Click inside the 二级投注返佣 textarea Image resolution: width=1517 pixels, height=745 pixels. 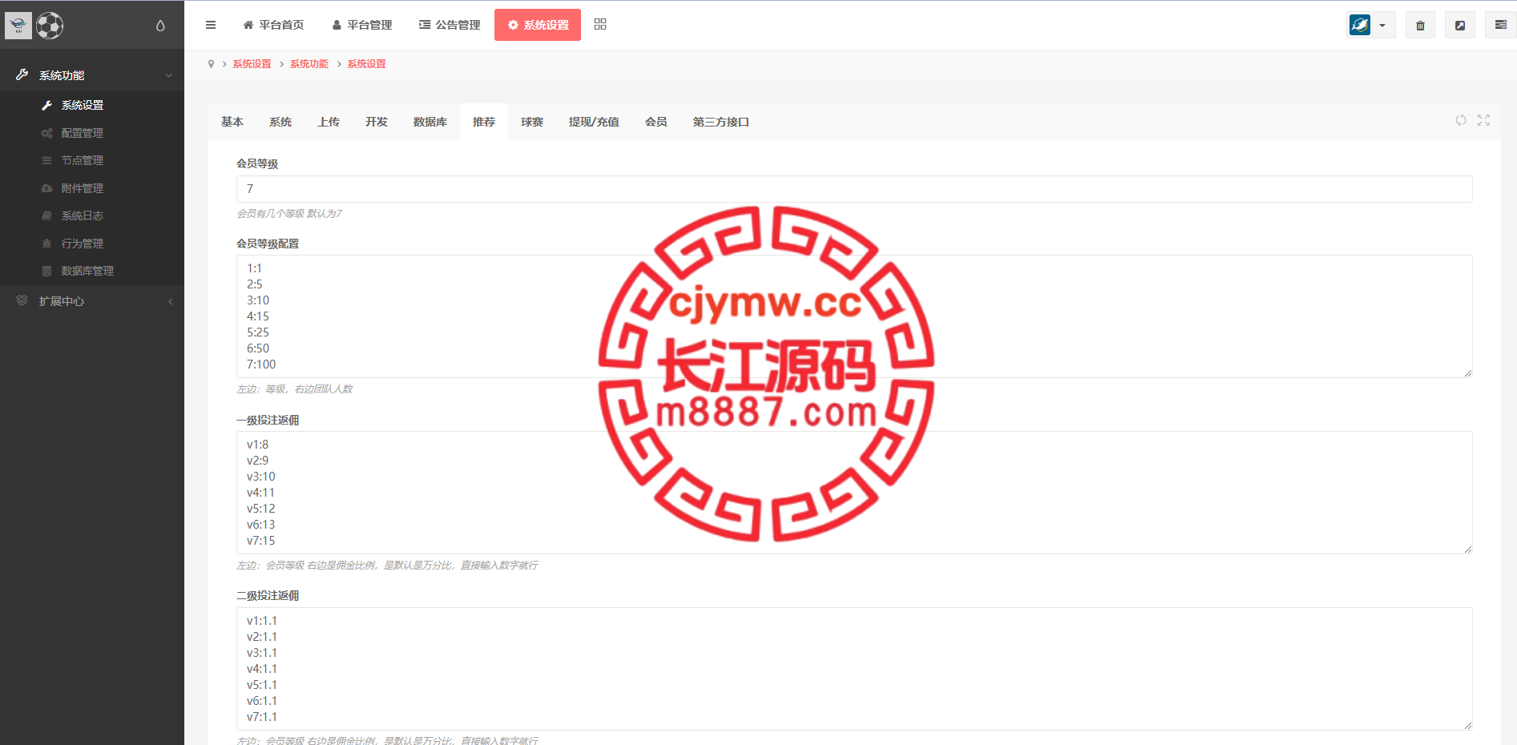click(854, 669)
